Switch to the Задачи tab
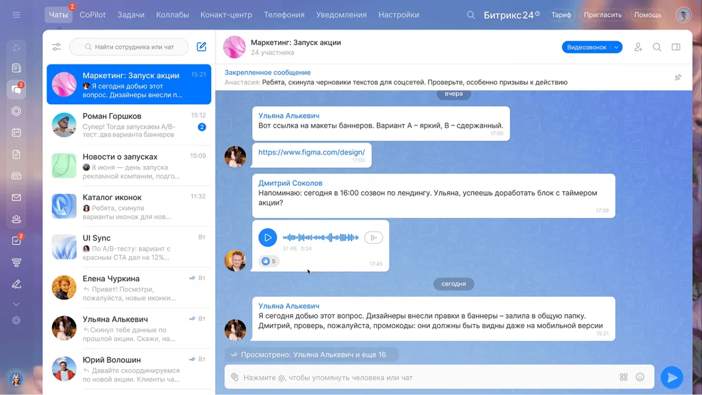The height and width of the screenshot is (395, 702). click(131, 14)
